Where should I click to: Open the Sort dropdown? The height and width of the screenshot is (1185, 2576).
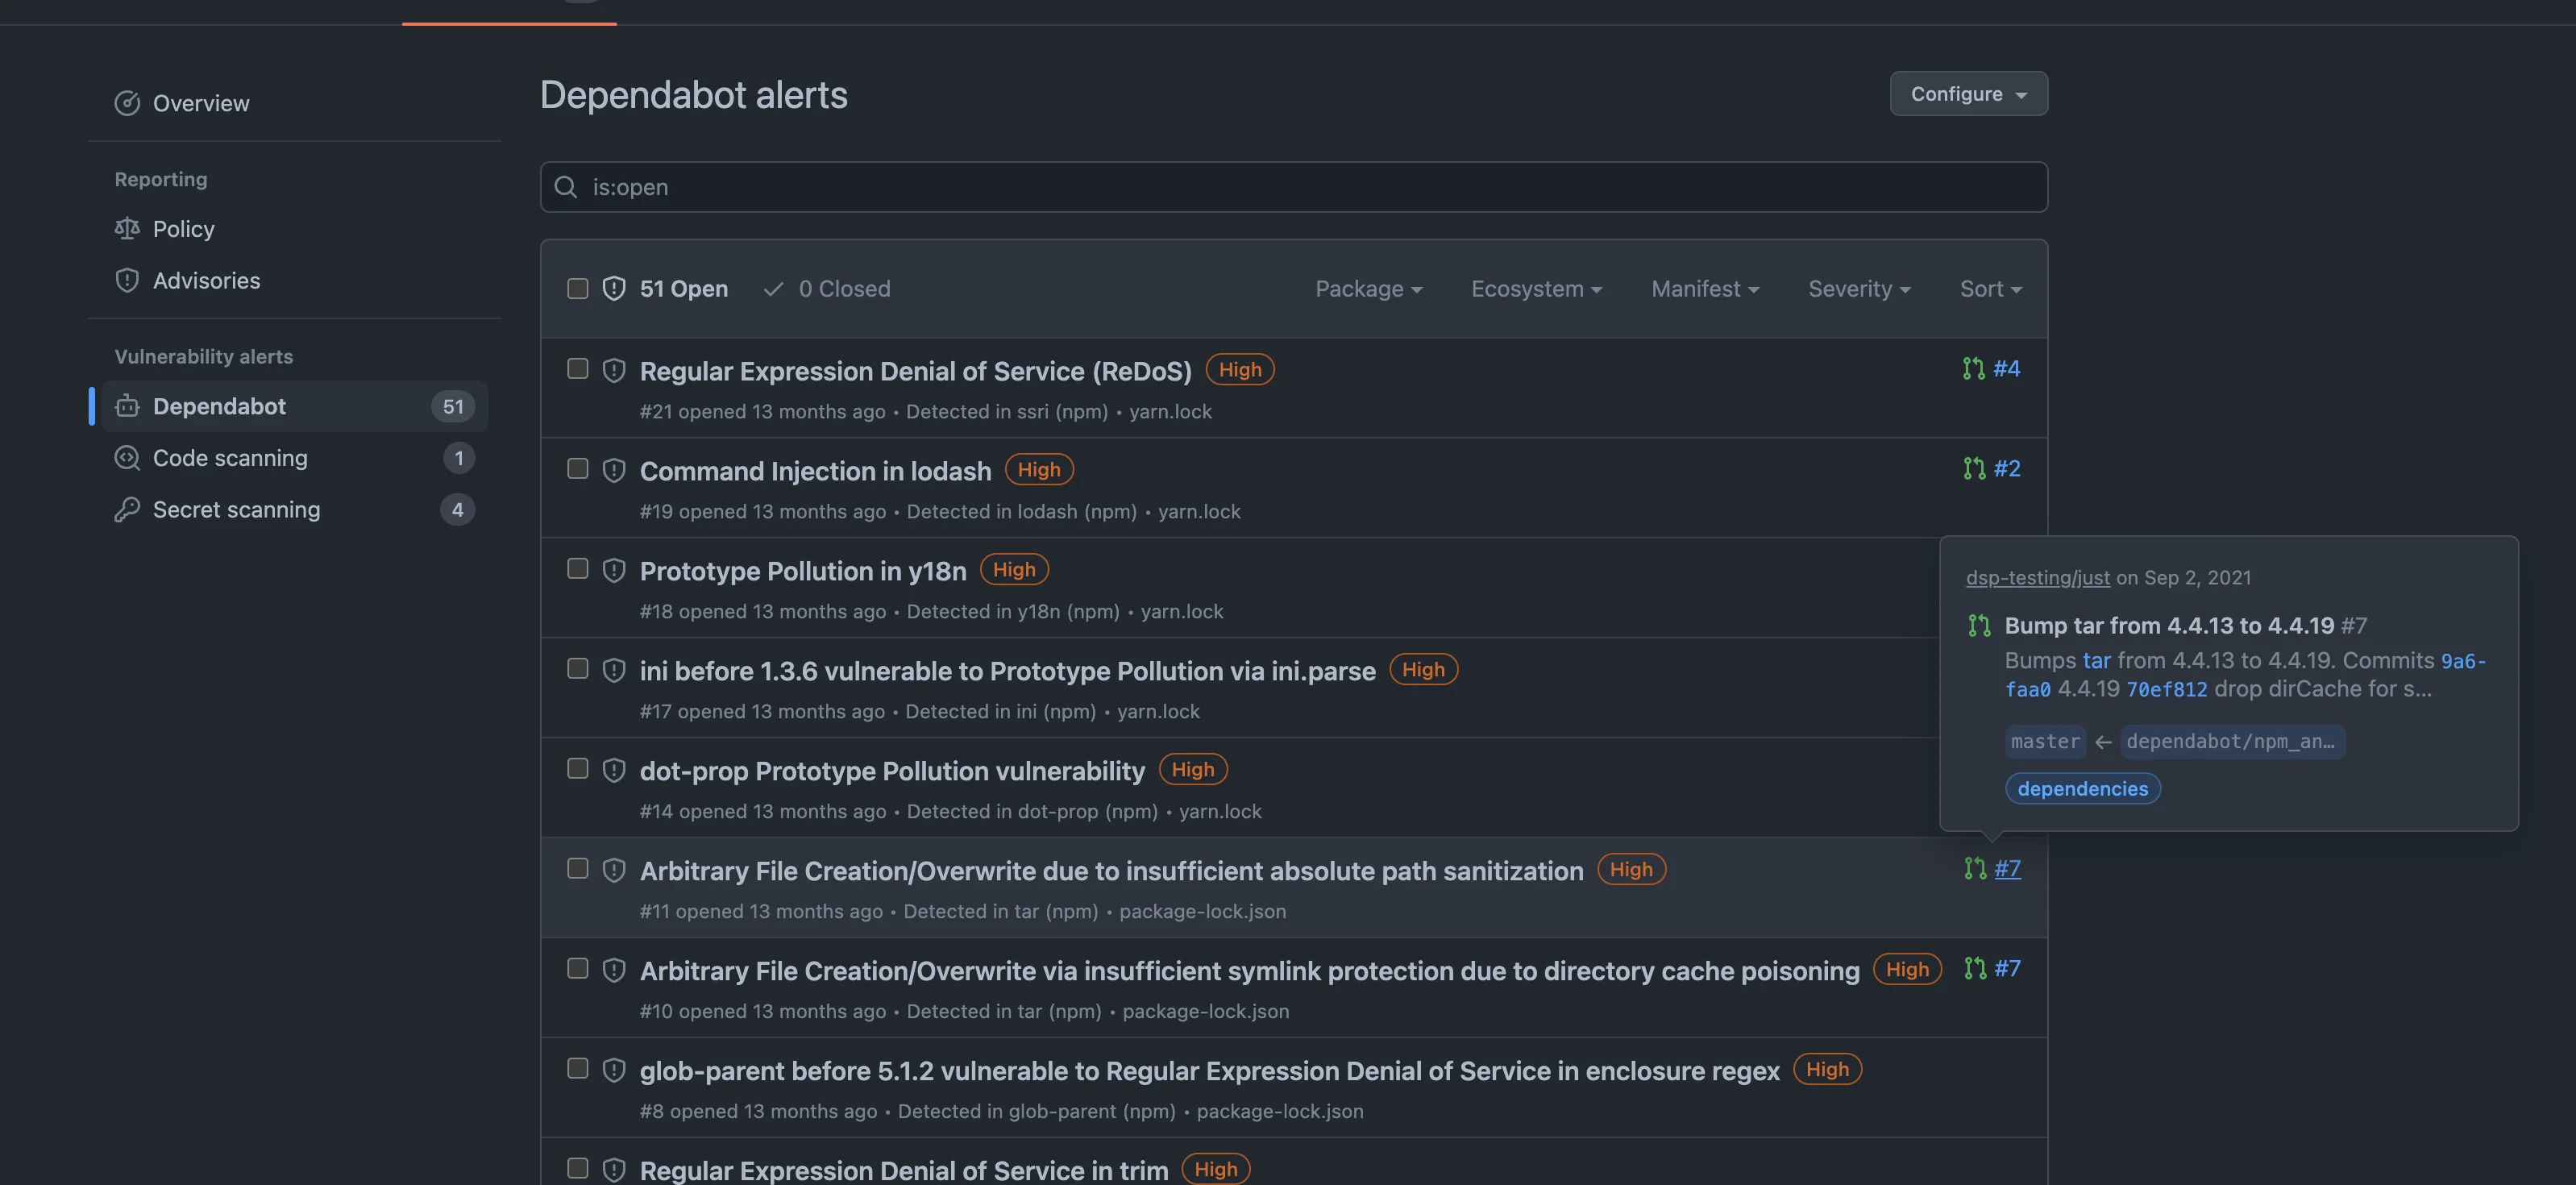click(1989, 288)
